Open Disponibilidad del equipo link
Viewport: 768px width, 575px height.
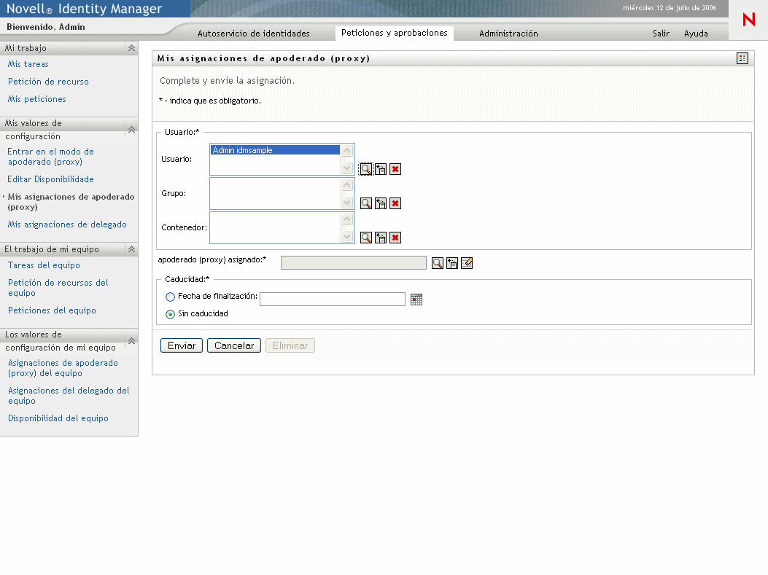(x=58, y=418)
